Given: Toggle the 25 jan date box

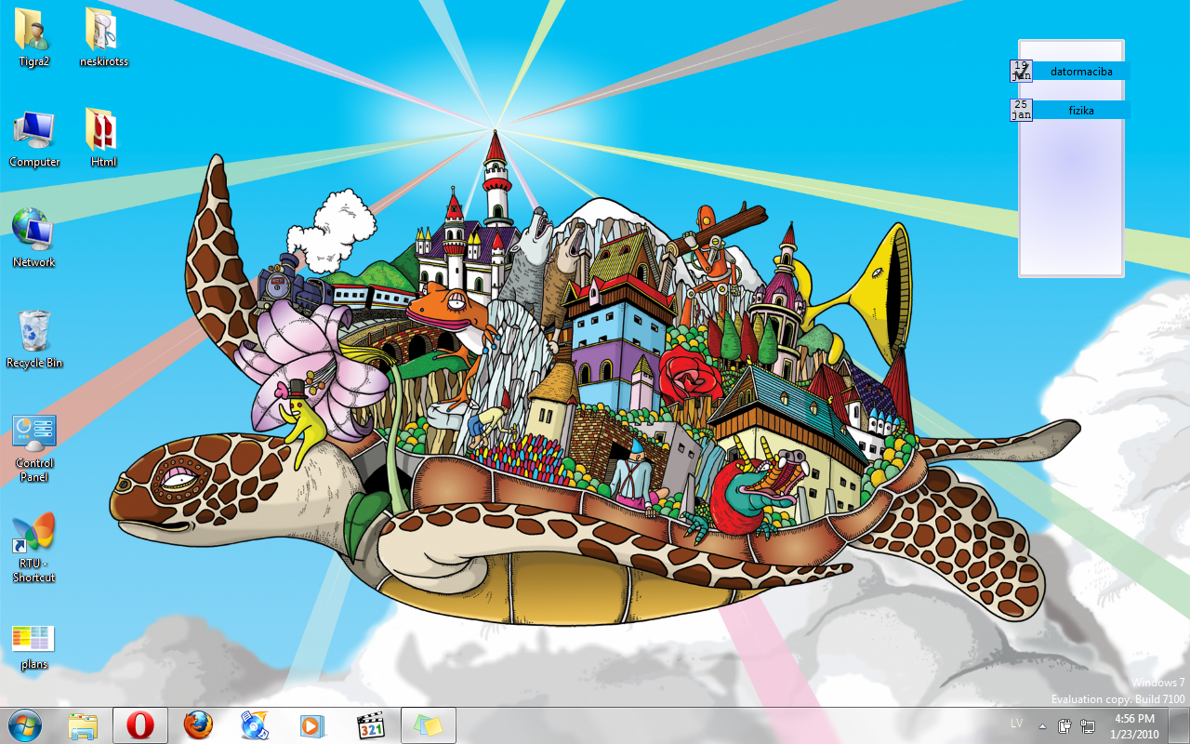Looking at the screenshot, I should pyautogui.click(x=1021, y=110).
